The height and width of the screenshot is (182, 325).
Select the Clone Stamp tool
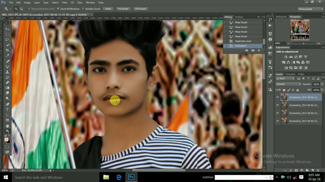[x=7, y=72]
